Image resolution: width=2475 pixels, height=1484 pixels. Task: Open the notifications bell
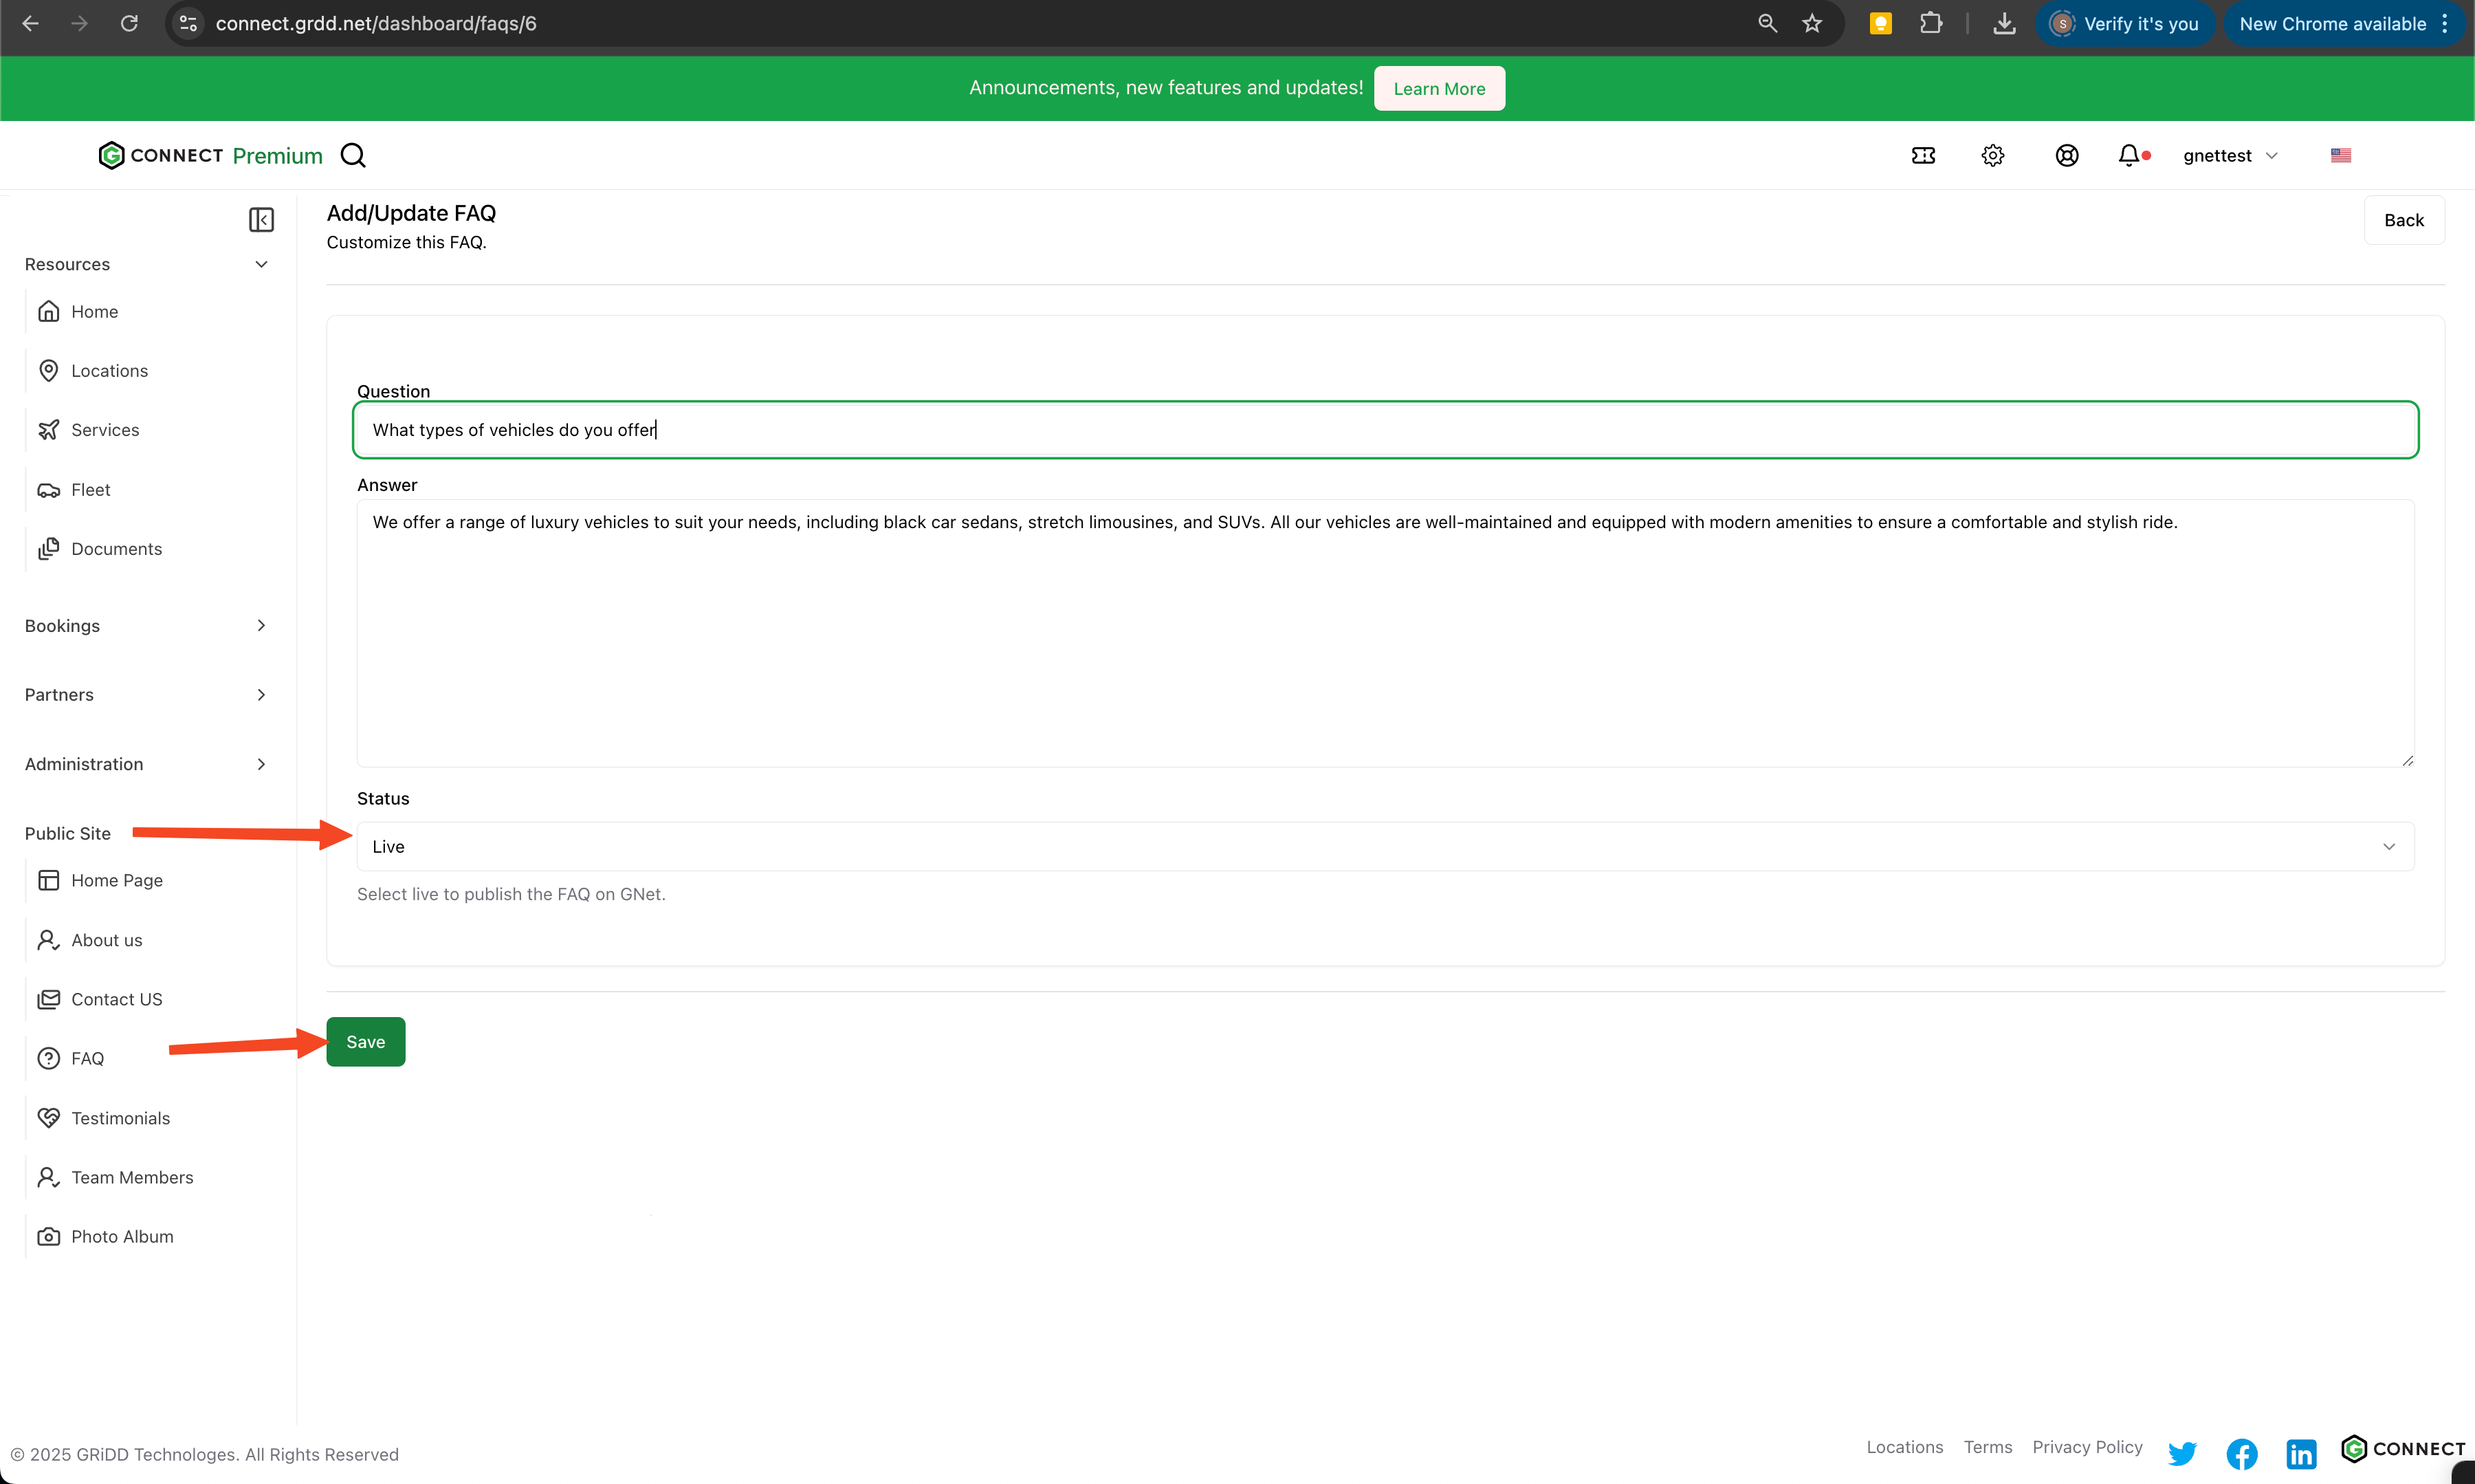click(2129, 155)
